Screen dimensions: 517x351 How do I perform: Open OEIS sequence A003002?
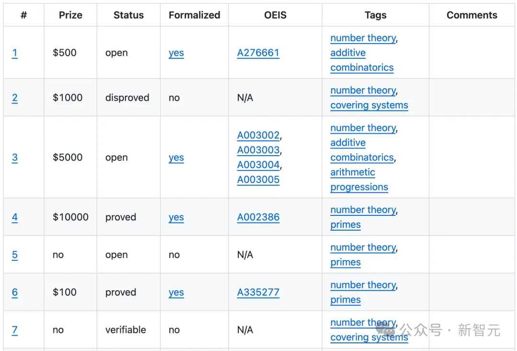258,135
